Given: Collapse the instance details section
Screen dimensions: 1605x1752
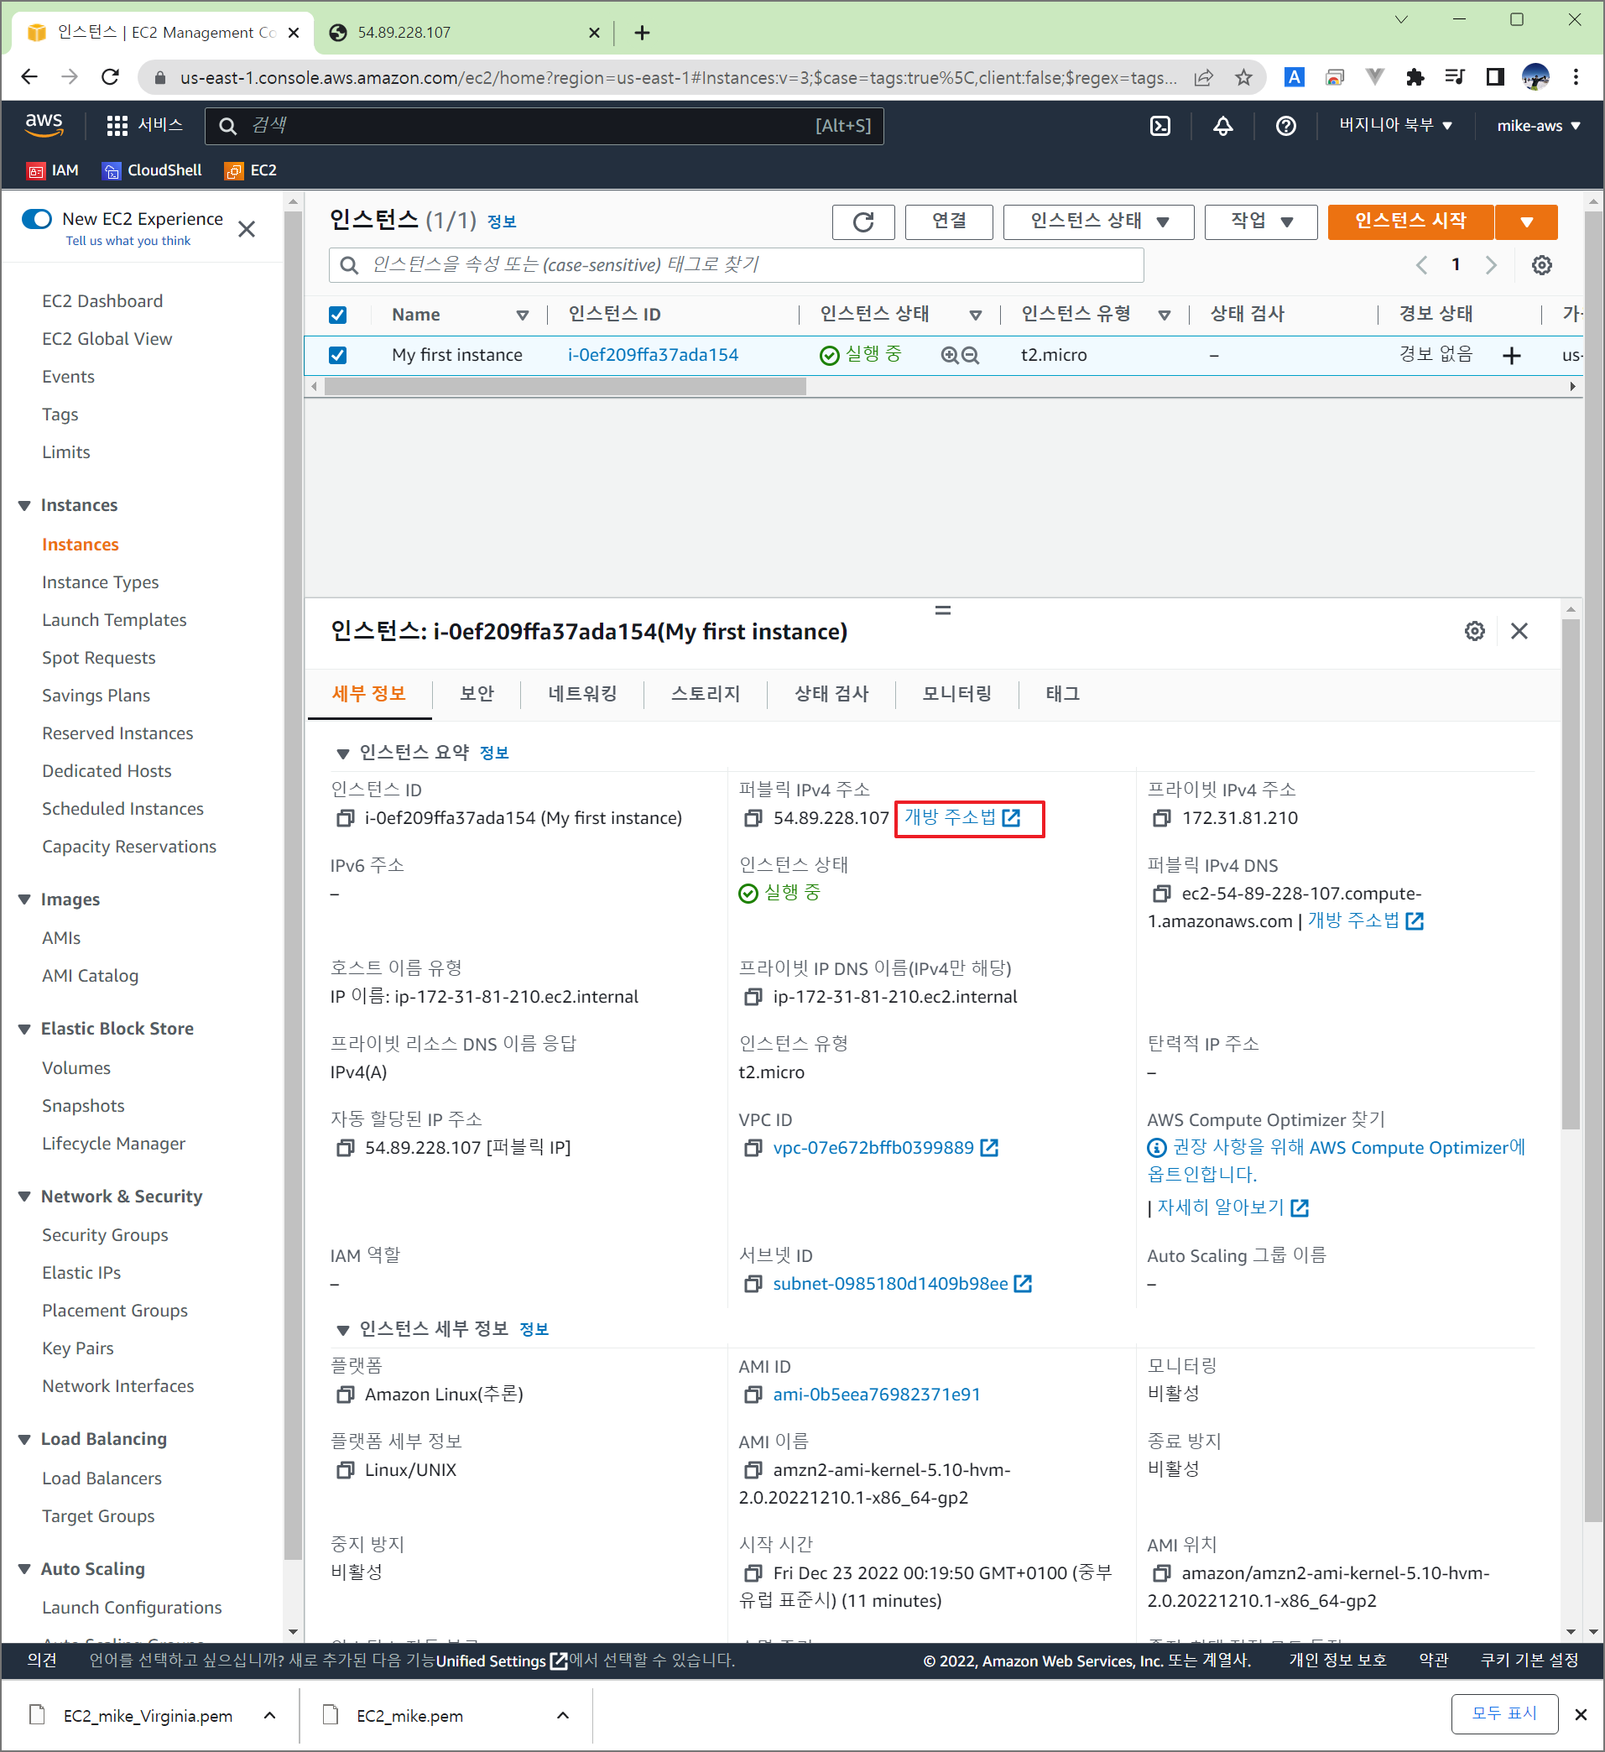Looking at the screenshot, I should 342,1330.
